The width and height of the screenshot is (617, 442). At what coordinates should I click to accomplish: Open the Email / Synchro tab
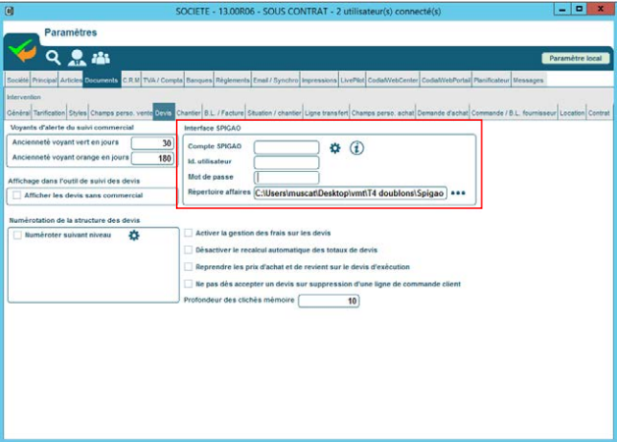(x=275, y=81)
